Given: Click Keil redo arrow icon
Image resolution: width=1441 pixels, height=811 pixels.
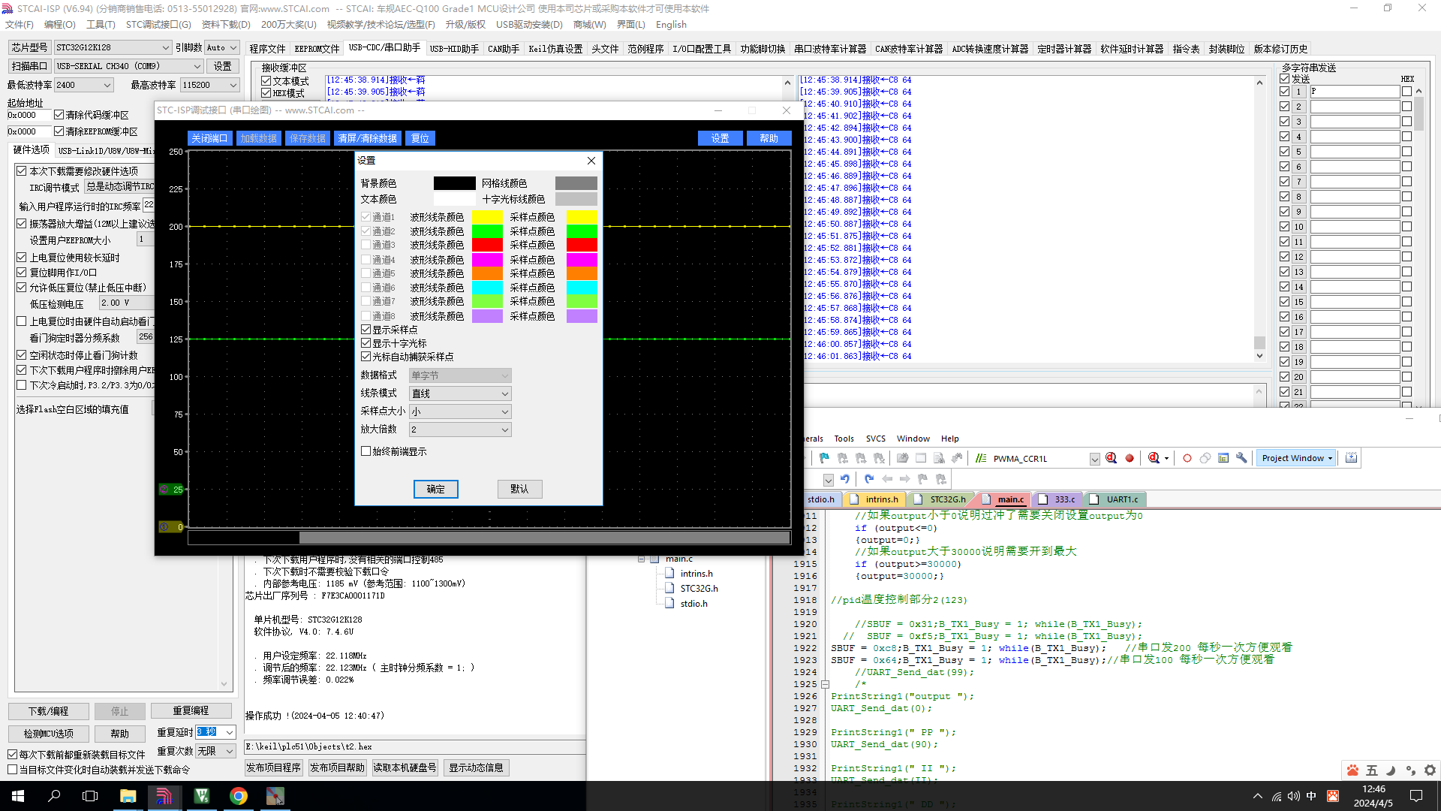Looking at the screenshot, I should (869, 479).
